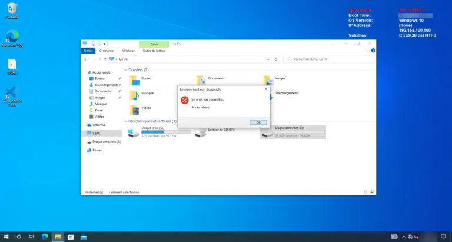This screenshot has width=452, height=242.
Task: Select the Documents folder icon
Action: (x=201, y=81)
